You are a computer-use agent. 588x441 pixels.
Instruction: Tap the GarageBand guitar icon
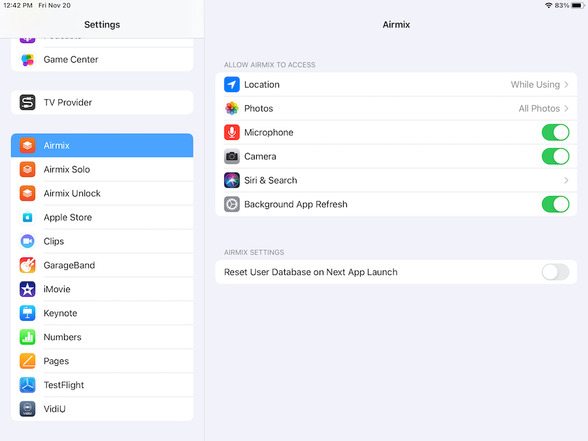[27, 265]
